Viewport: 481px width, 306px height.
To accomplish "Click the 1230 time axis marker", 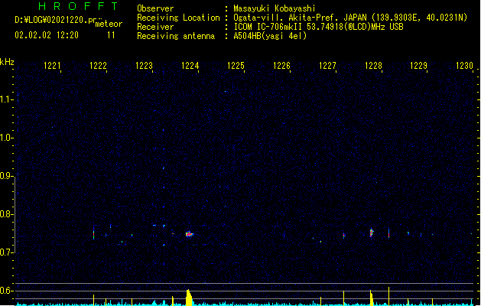I will pyautogui.click(x=464, y=66).
